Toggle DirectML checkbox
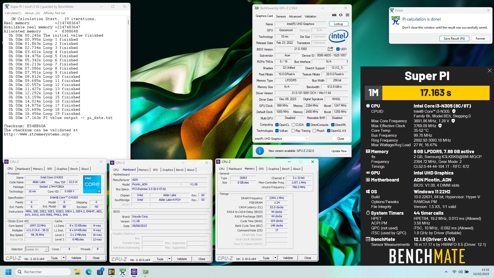Image resolution: width=494 pixels, height=278 pixels. coord(333,125)
